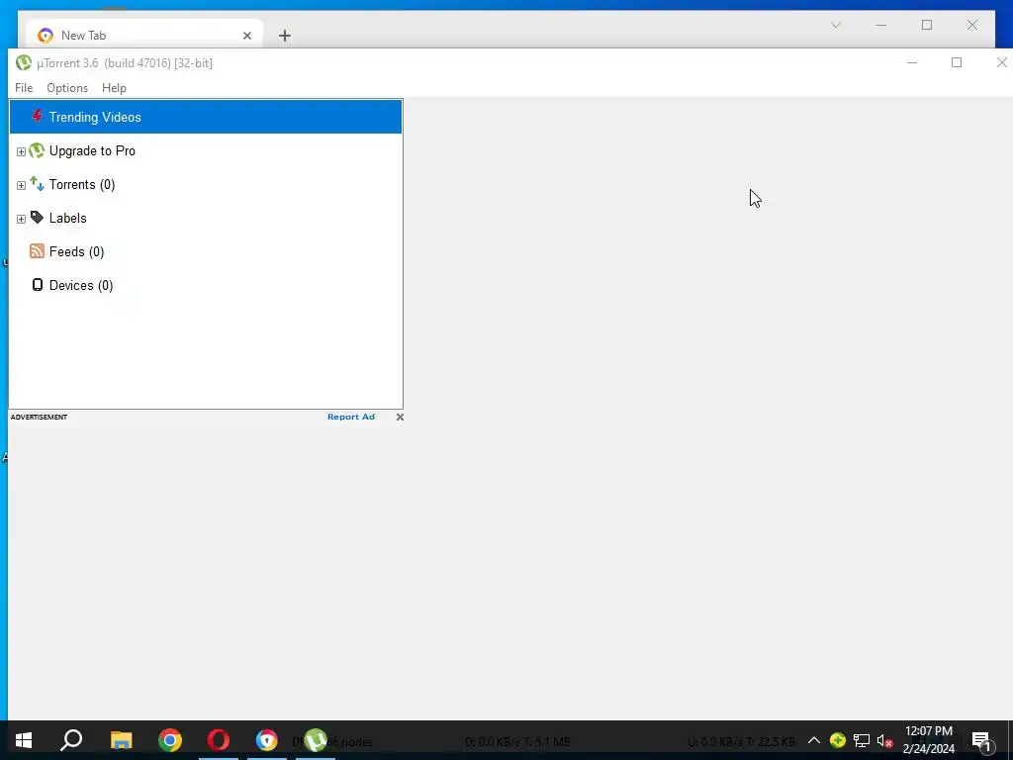Open the Windows Start menu
The width and height of the screenshot is (1013, 760).
[x=24, y=740]
